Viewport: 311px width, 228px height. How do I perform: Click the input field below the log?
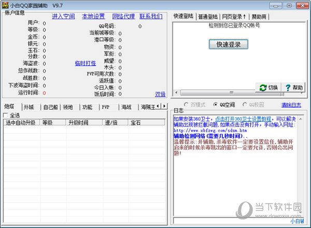tap(232, 221)
